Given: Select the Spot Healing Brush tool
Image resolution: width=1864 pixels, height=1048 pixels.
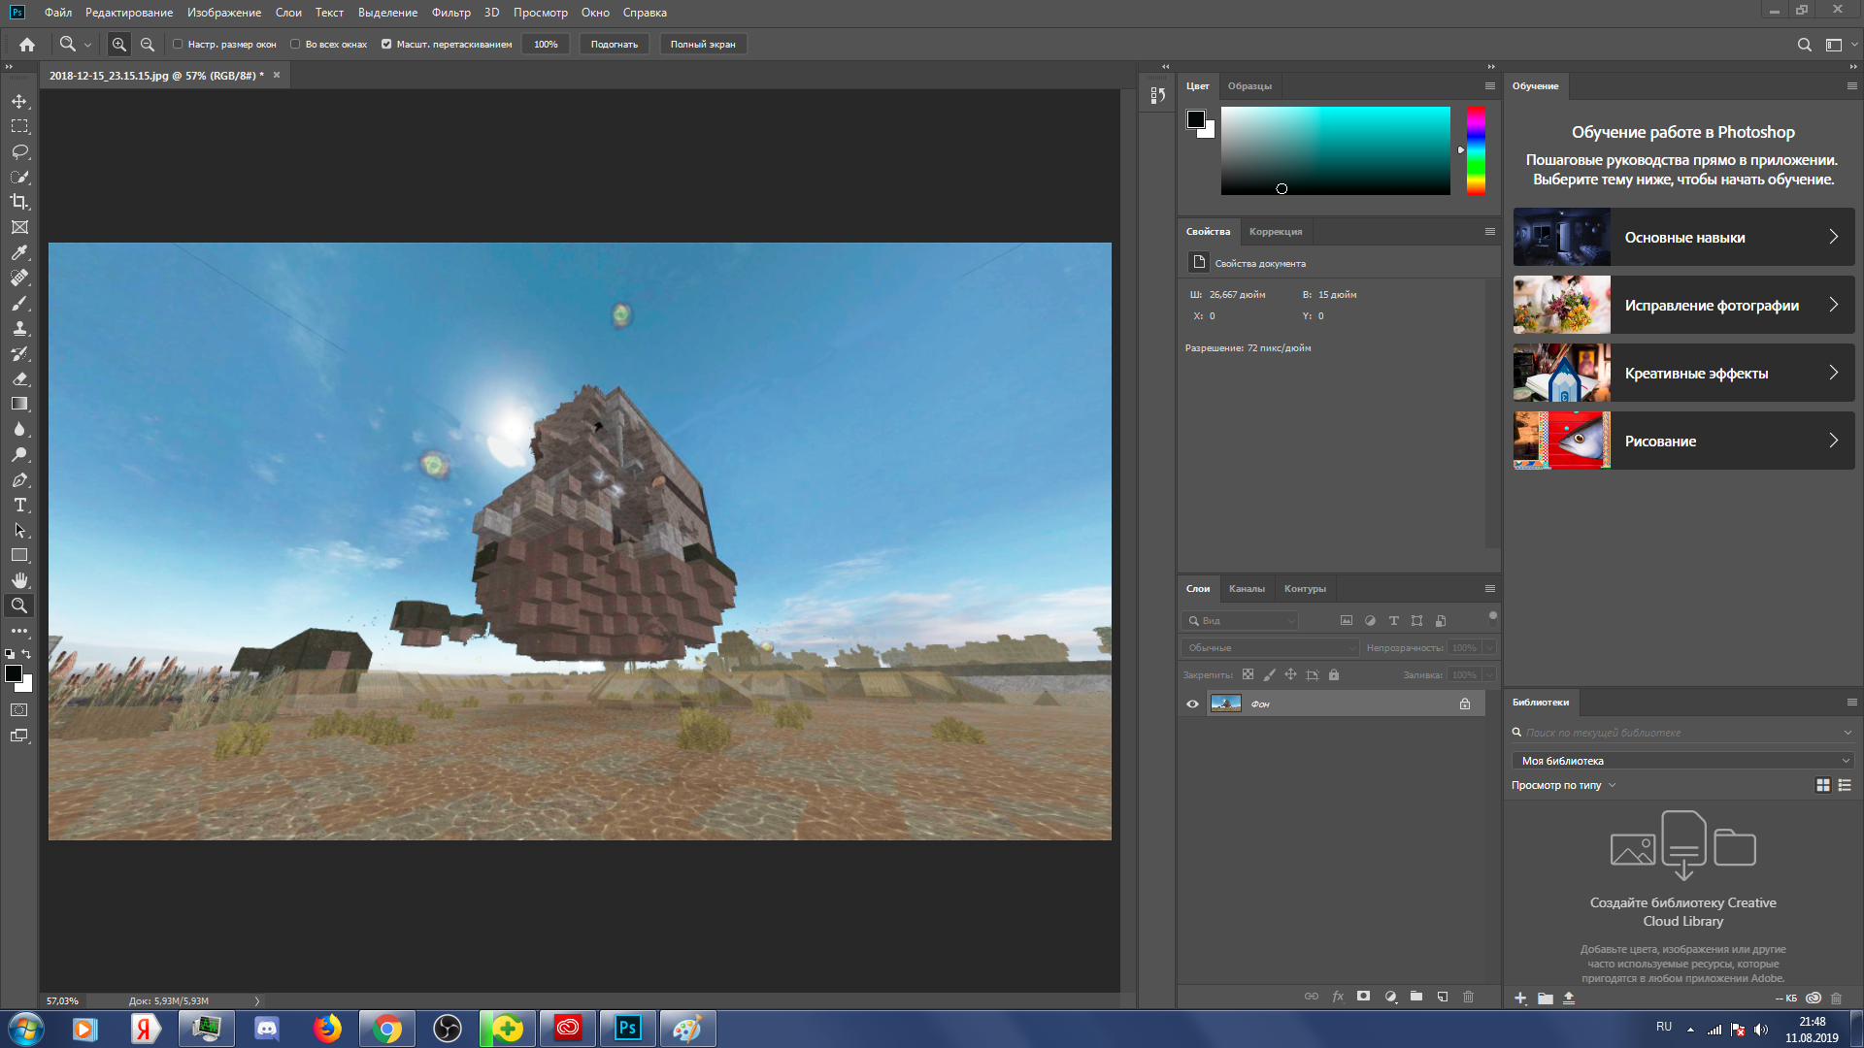Looking at the screenshot, I should (19, 278).
